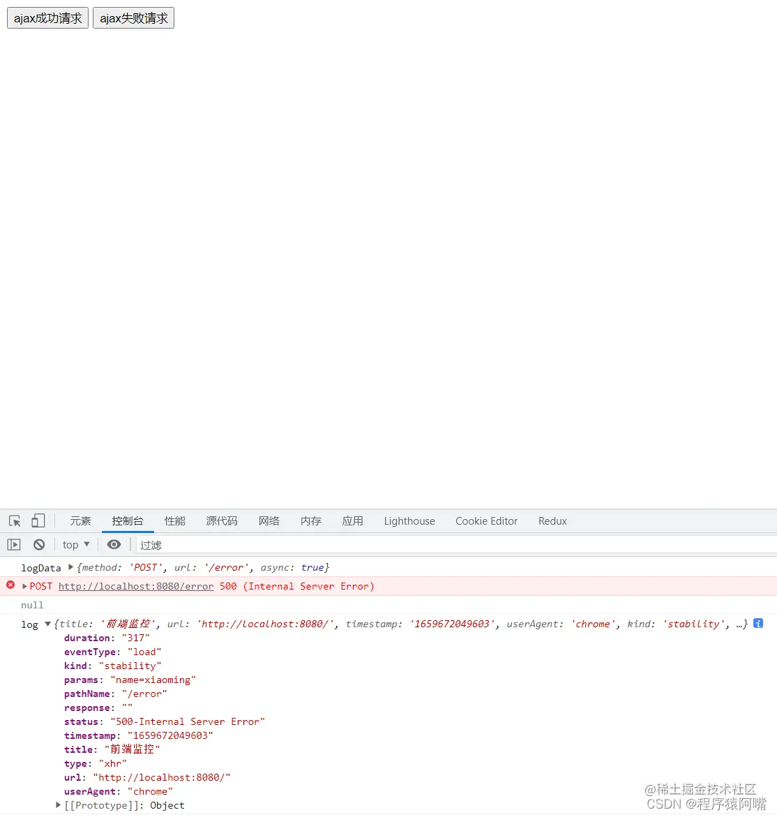Click the blue info icon on log row

758,624
